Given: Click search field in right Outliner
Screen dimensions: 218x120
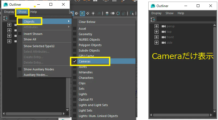Looking at the screenshot, I should pos(186,19).
